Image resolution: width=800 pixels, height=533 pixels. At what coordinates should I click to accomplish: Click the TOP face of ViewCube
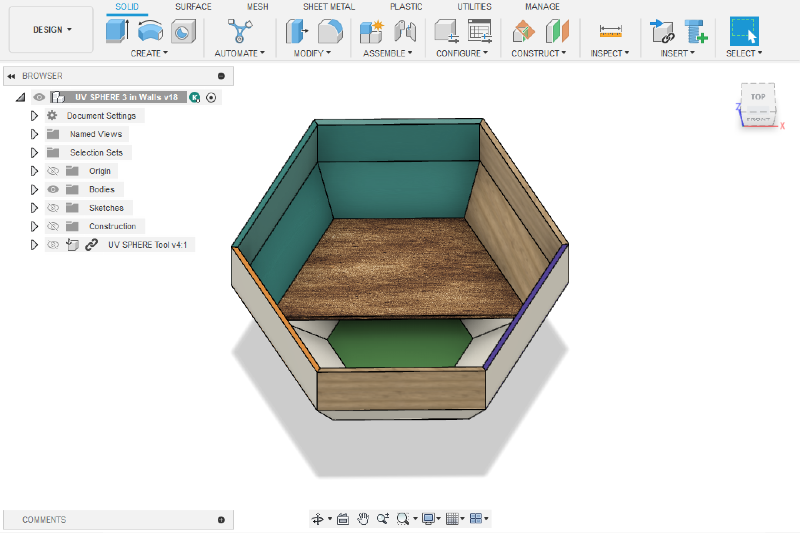pyautogui.click(x=758, y=97)
